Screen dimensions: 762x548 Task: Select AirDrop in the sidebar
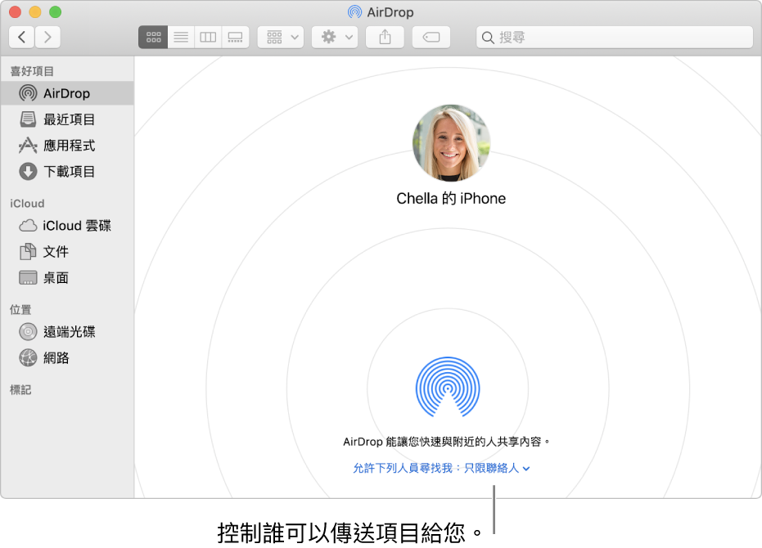pyautogui.click(x=67, y=93)
